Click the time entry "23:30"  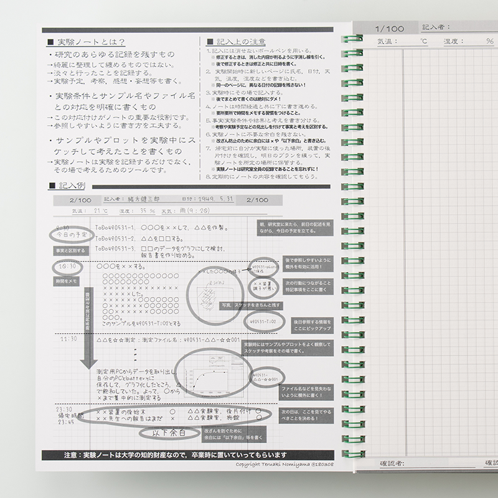tap(64, 409)
